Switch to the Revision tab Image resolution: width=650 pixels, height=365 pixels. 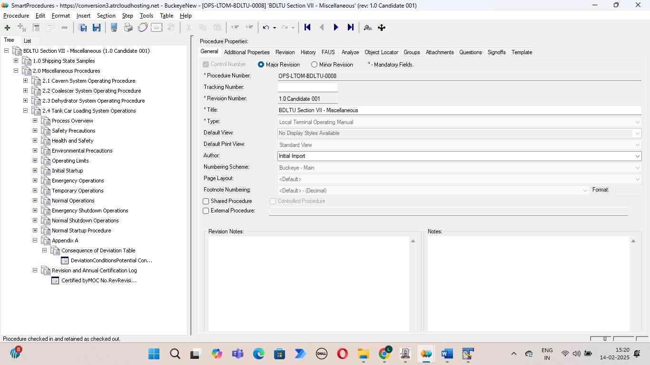pyautogui.click(x=285, y=52)
